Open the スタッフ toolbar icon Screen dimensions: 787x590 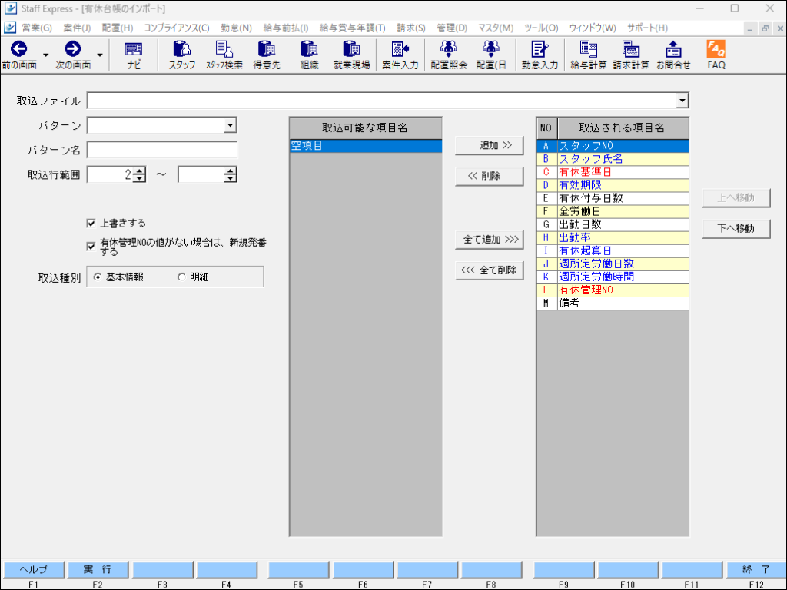[181, 49]
